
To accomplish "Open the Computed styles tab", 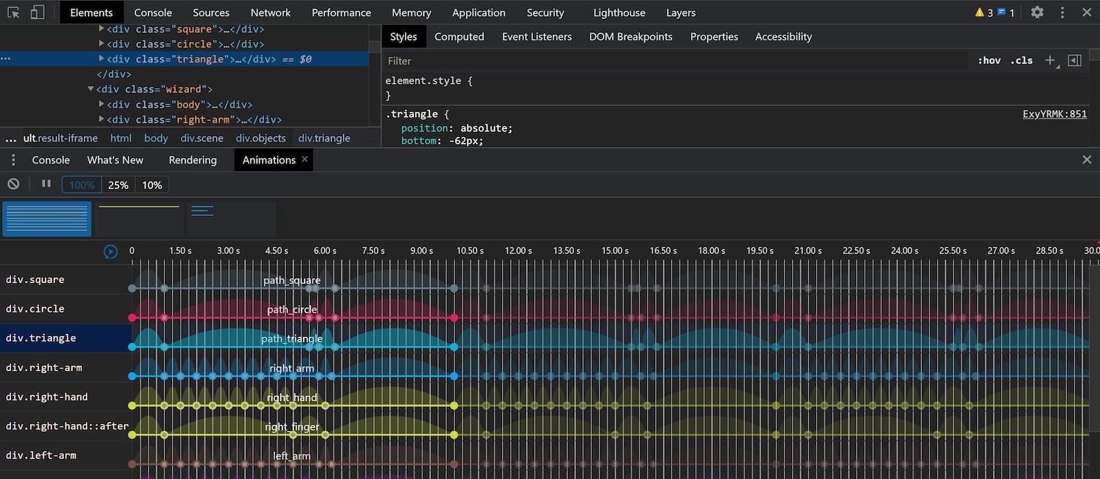I will point(459,36).
